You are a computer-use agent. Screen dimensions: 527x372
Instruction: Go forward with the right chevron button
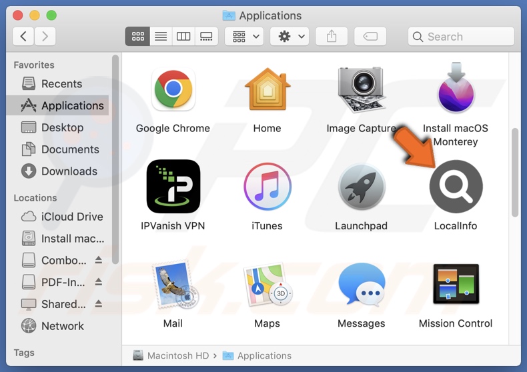point(45,36)
